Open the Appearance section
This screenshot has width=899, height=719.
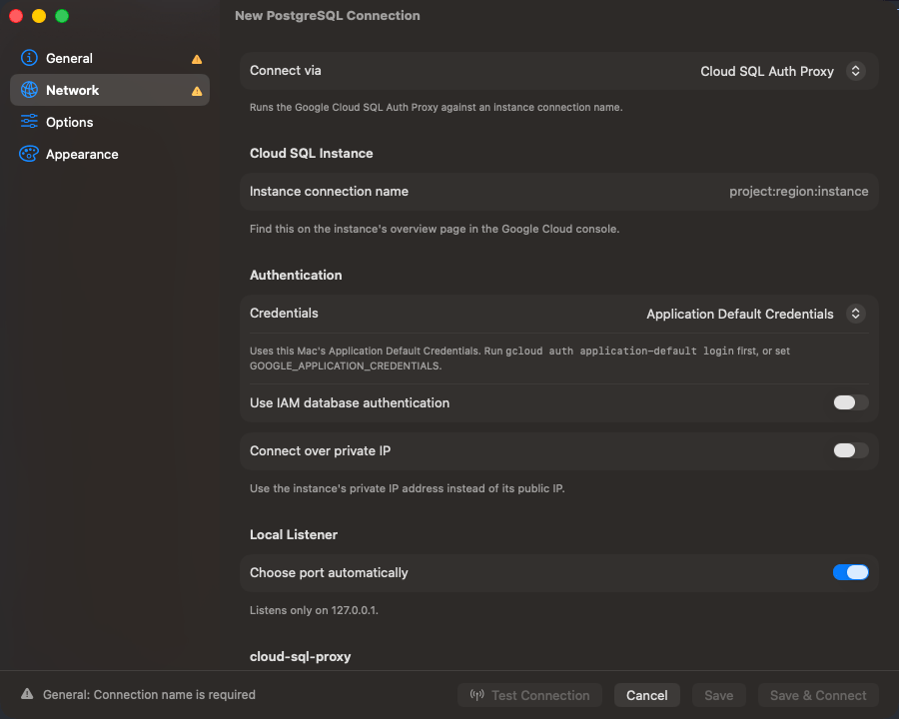coord(110,154)
